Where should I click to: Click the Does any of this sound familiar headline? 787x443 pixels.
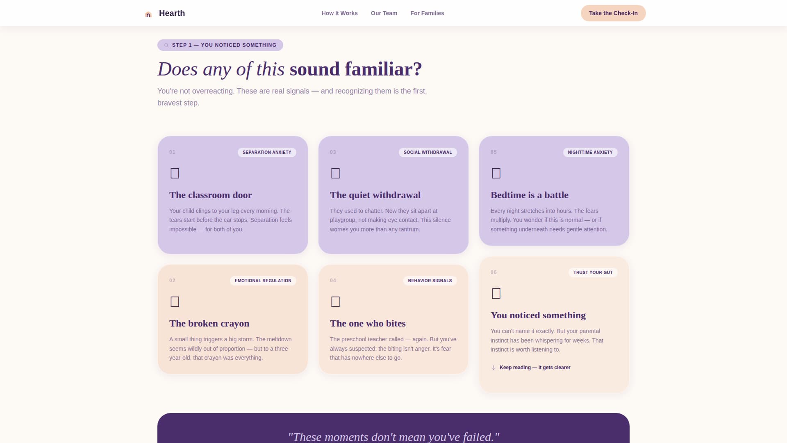[290, 69]
